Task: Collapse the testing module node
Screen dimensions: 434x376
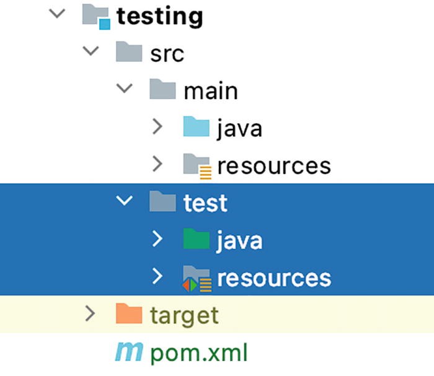Action: pyautogui.click(x=57, y=14)
